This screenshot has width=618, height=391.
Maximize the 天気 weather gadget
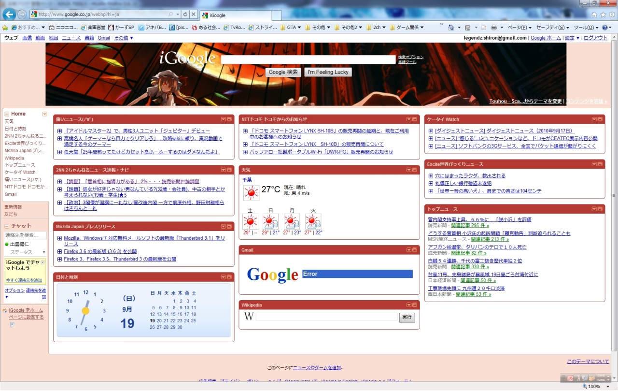[415, 170]
